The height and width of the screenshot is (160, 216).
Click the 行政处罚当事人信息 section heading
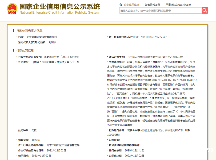pos(29,31)
